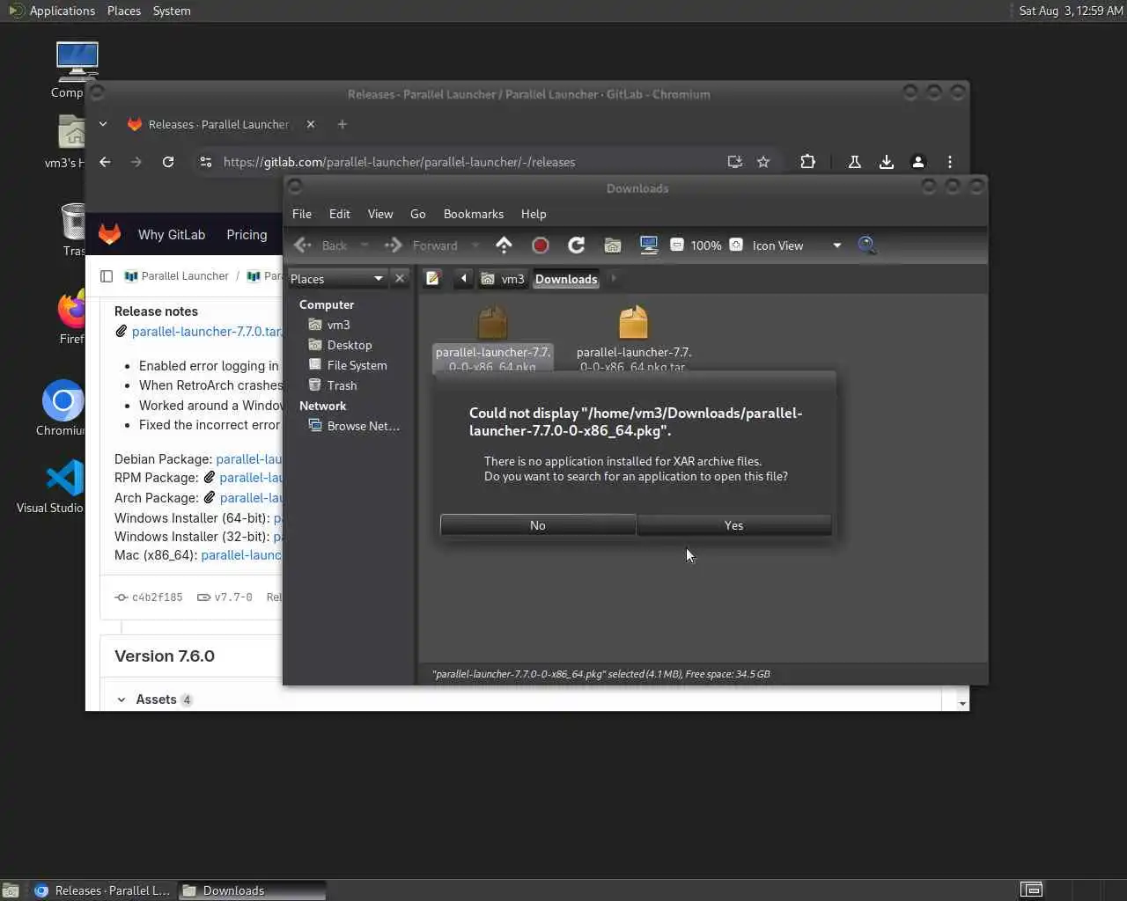Click the Back button in file manager

[x=321, y=245]
